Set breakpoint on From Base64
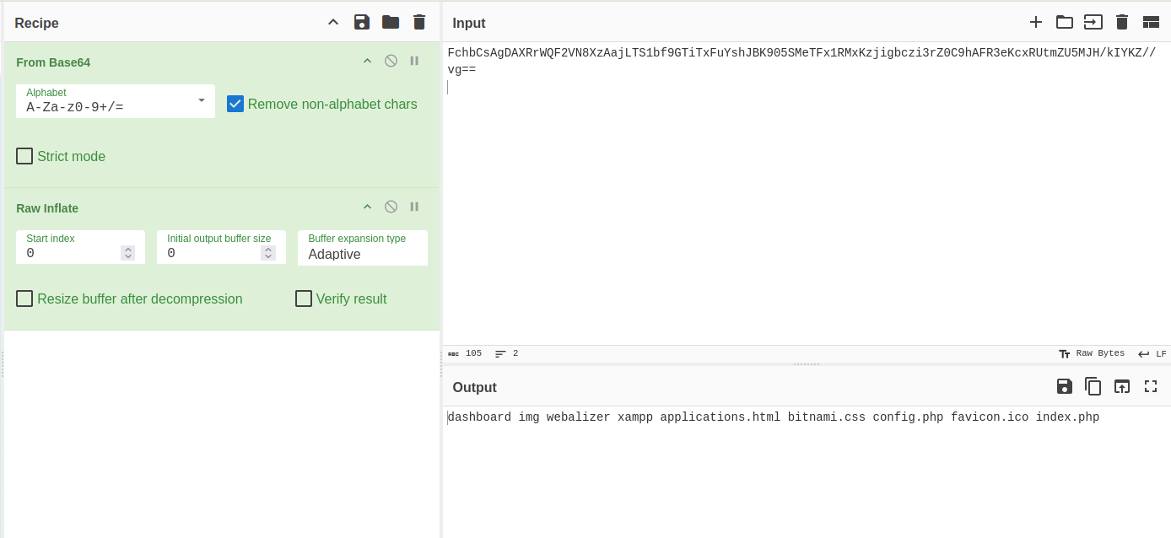1171x538 pixels. coord(414,61)
